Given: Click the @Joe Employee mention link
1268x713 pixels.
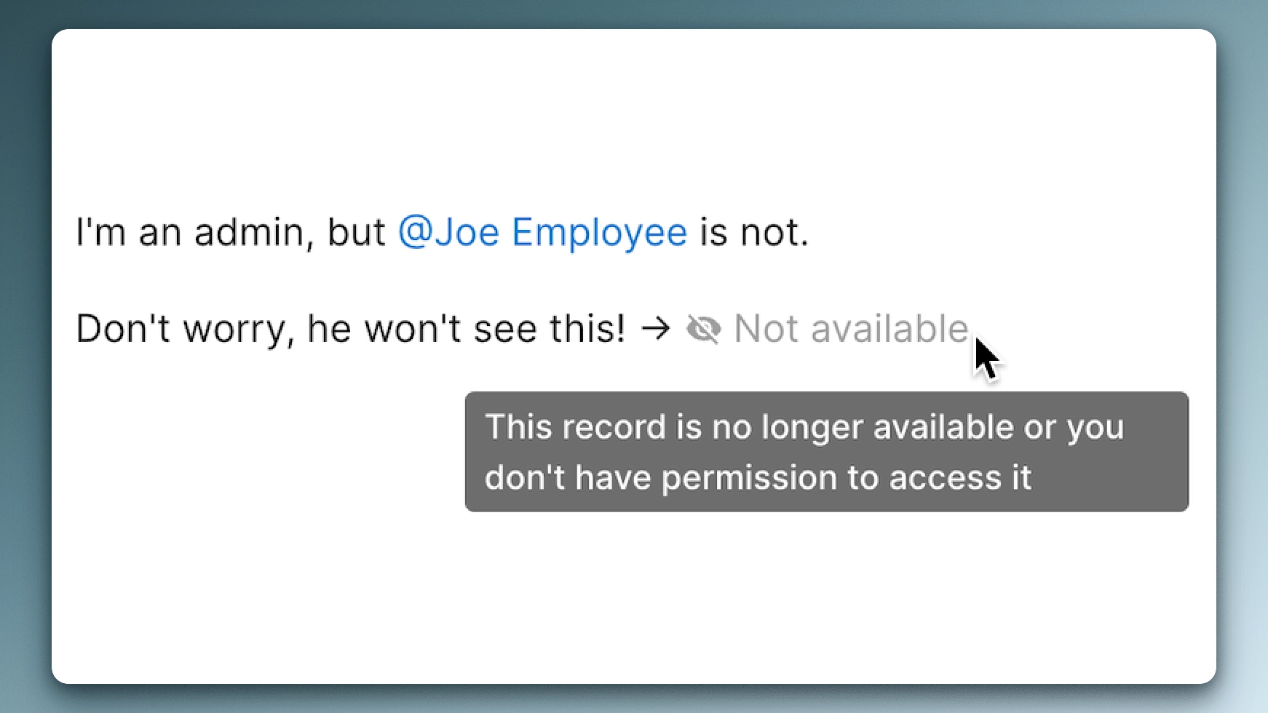Looking at the screenshot, I should coord(542,231).
